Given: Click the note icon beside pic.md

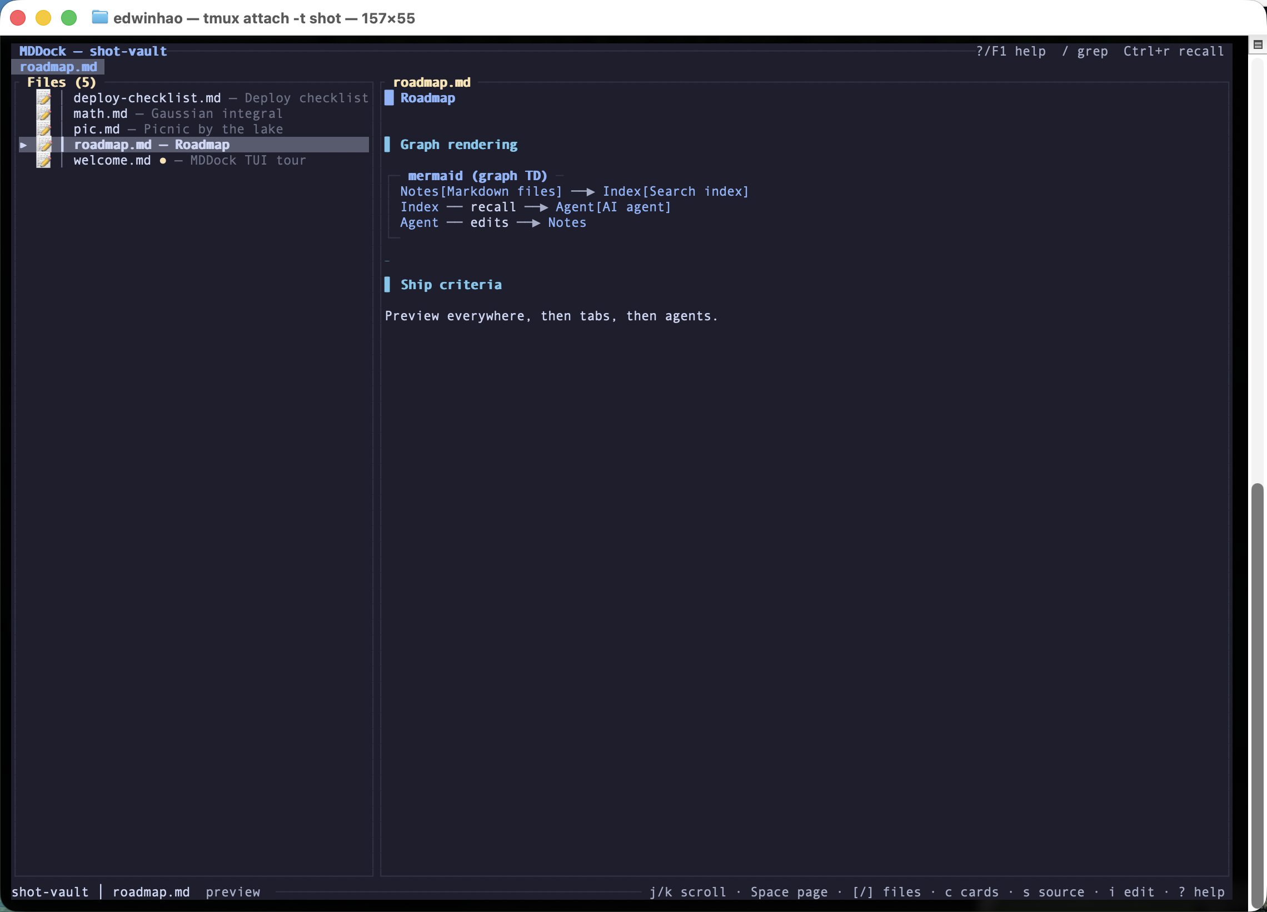Looking at the screenshot, I should pos(43,129).
